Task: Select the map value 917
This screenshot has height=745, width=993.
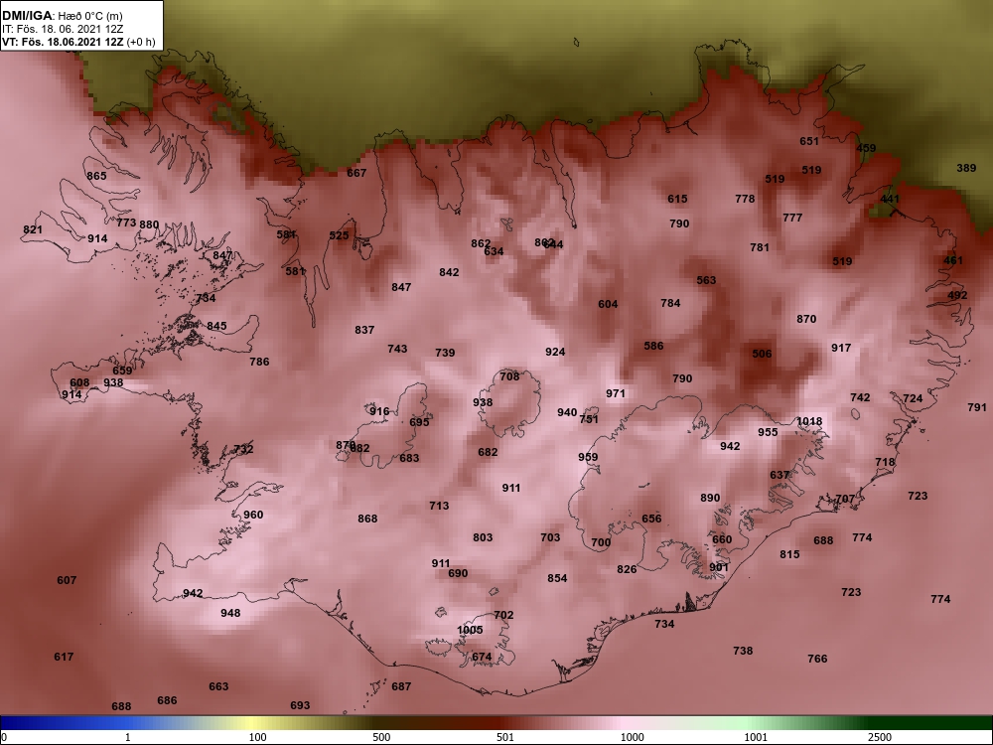Action: 841,347
